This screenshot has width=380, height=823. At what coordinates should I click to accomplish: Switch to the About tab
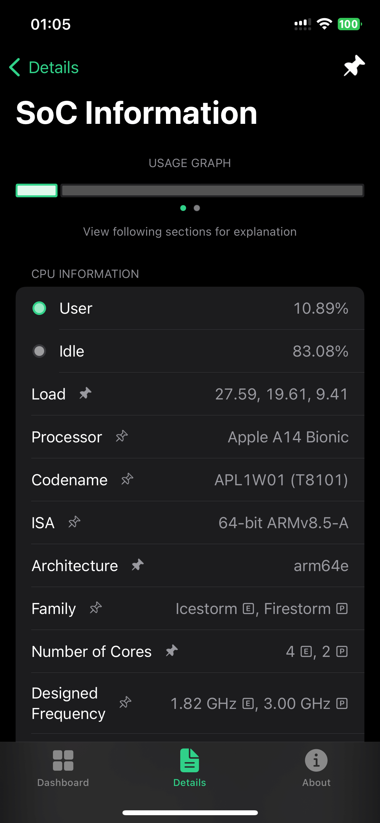click(x=316, y=768)
